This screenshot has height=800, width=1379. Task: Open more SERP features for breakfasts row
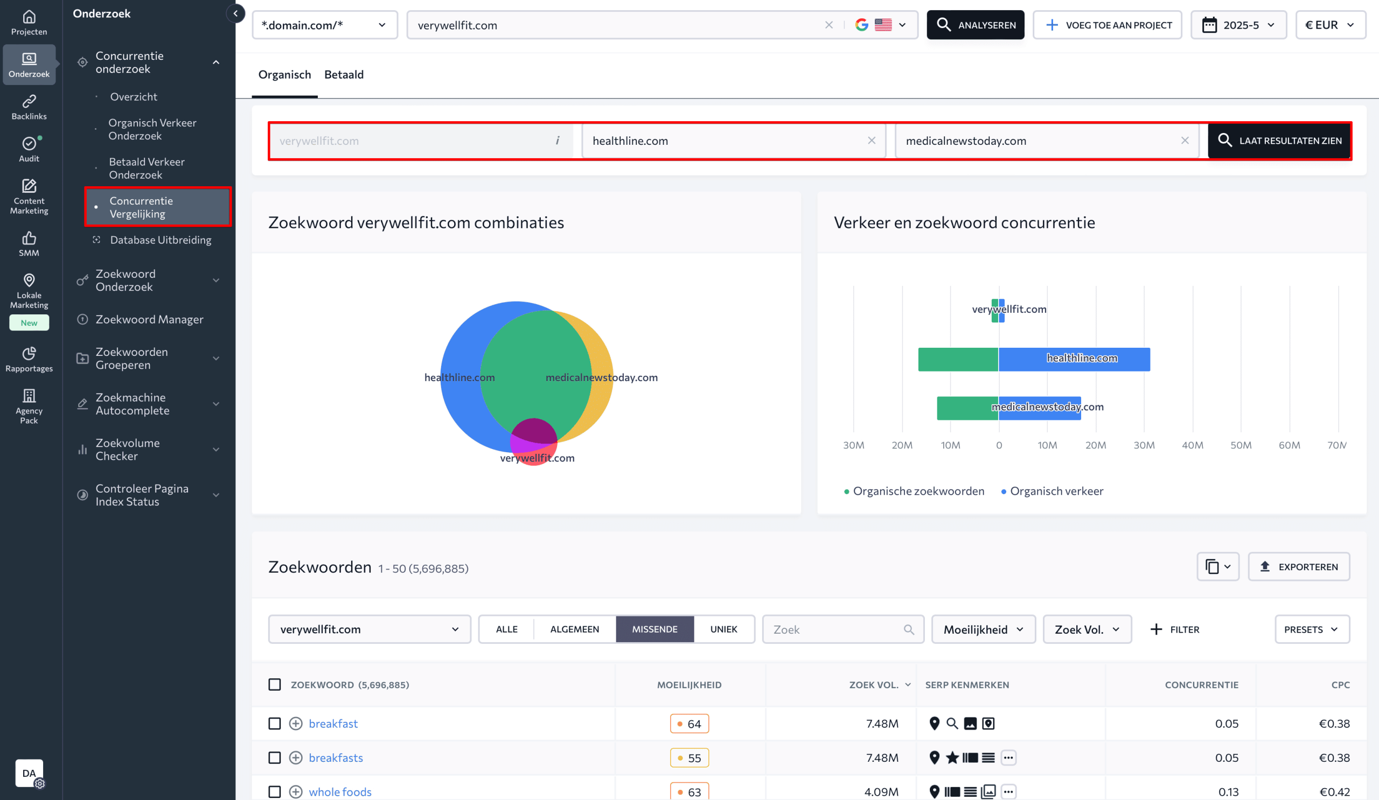pyautogui.click(x=1008, y=757)
